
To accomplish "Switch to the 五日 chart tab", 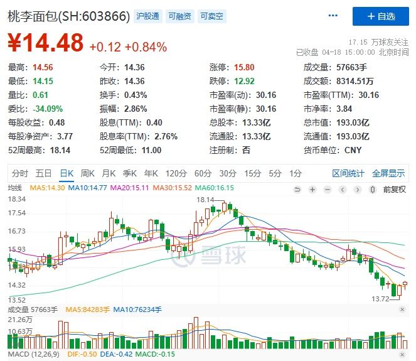I will point(43,174).
